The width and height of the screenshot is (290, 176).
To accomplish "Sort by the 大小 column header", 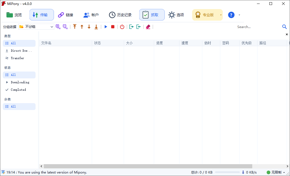I will 139,43.
